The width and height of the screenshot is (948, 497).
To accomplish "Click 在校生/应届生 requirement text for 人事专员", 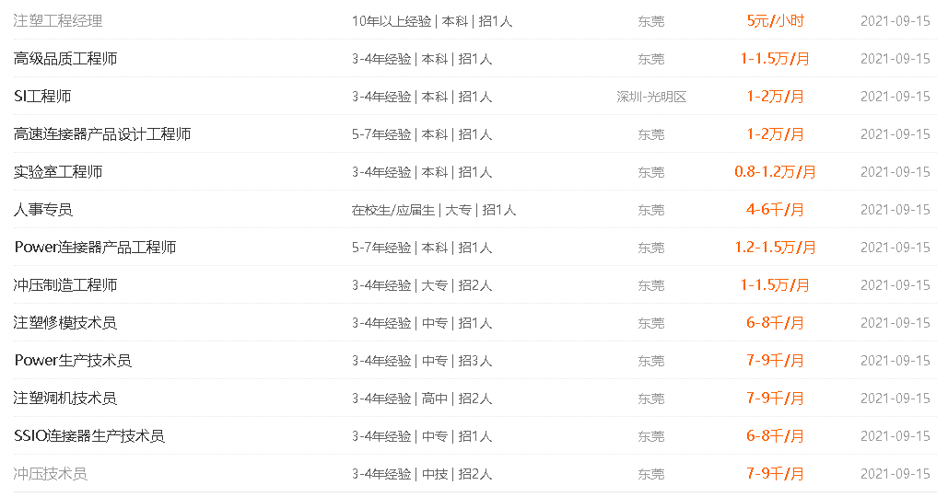I will tap(393, 210).
